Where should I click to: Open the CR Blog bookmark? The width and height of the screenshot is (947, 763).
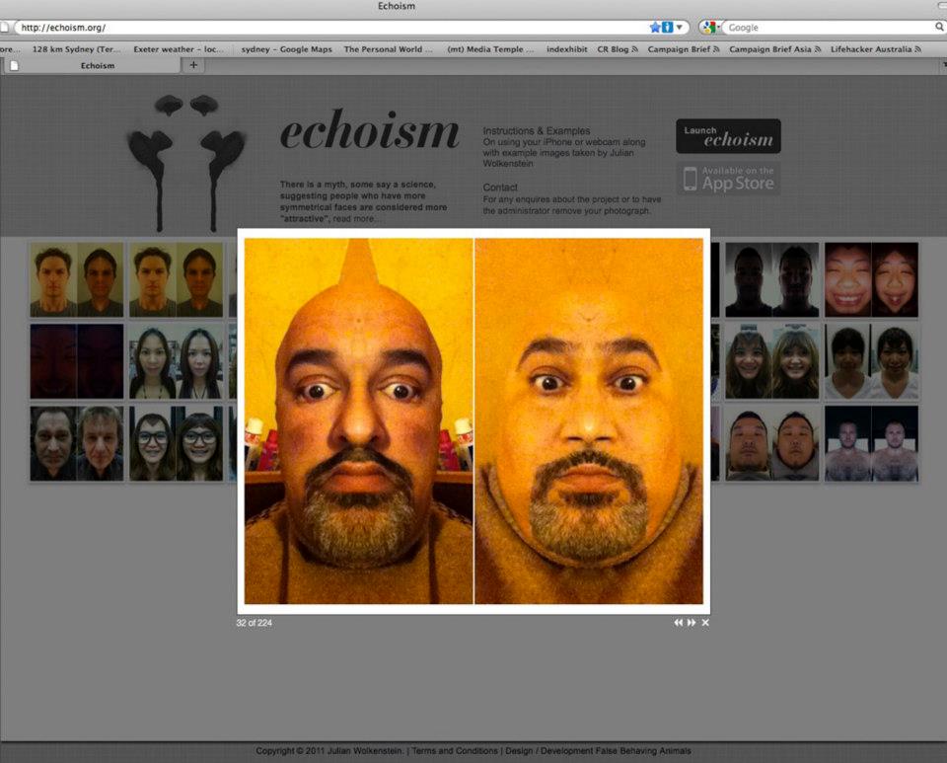(617, 48)
